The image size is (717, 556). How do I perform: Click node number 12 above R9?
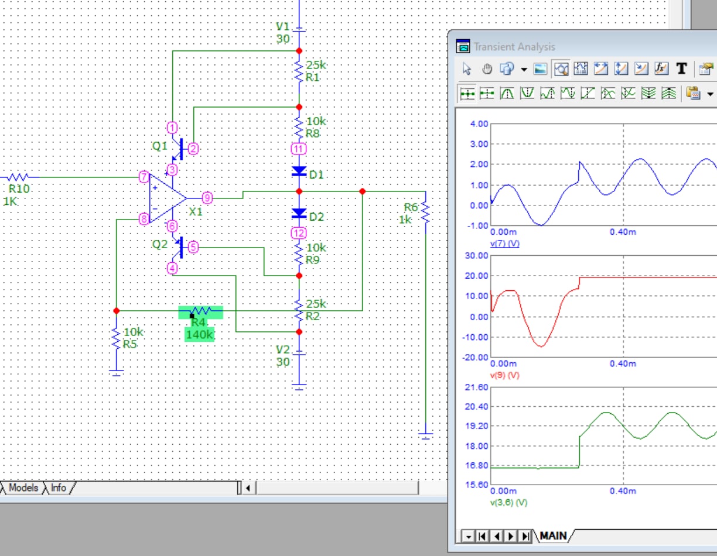299,233
